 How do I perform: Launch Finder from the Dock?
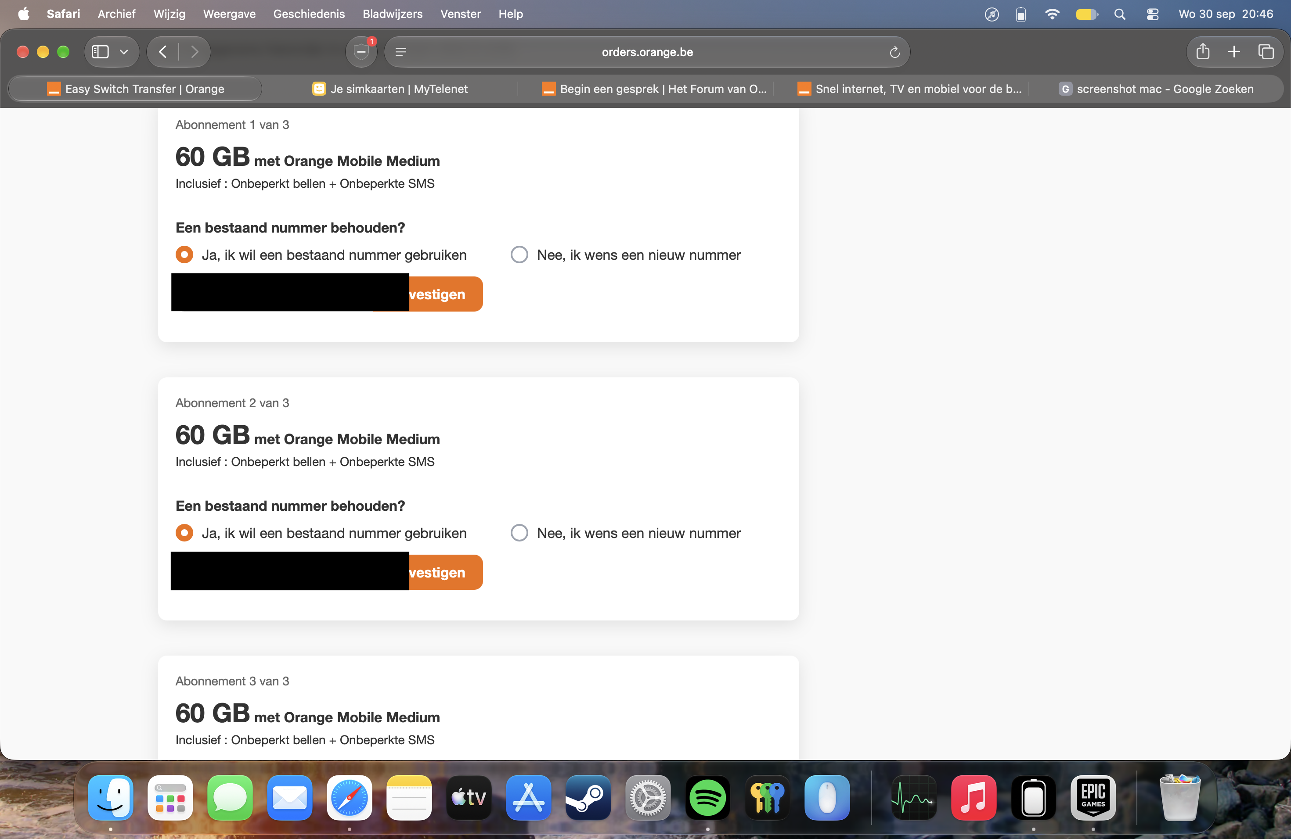pyautogui.click(x=111, y=797)
